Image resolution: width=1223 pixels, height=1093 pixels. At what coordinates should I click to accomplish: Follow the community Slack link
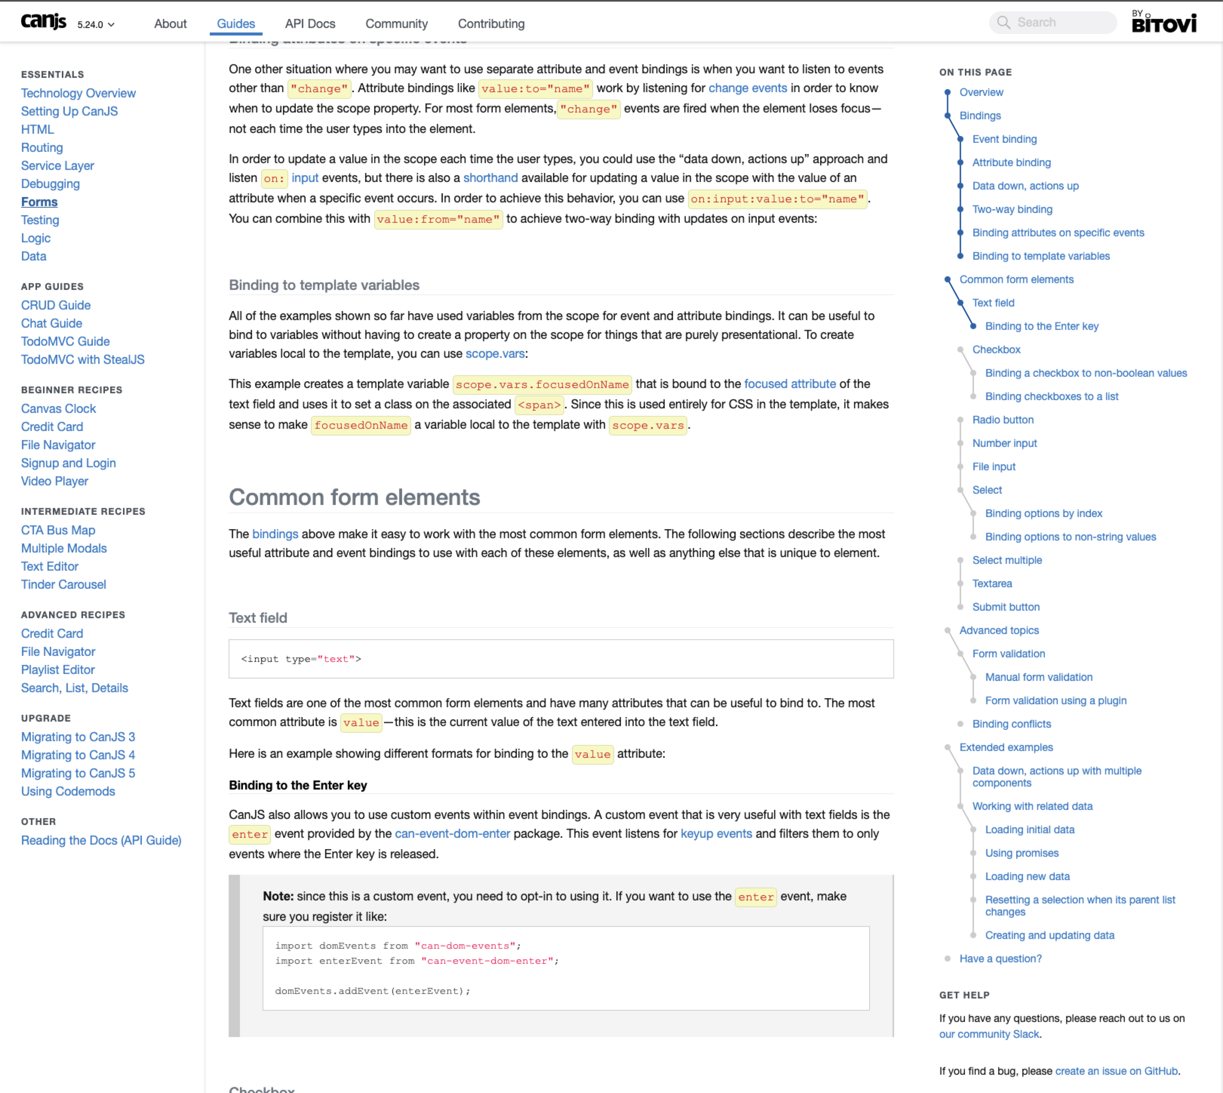pyautogui.click(x=989, y=1034)
